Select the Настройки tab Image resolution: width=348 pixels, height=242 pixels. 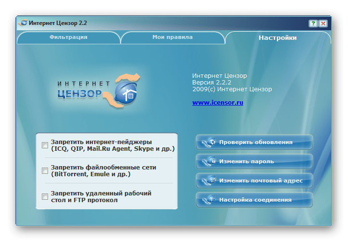click(278, 37)
